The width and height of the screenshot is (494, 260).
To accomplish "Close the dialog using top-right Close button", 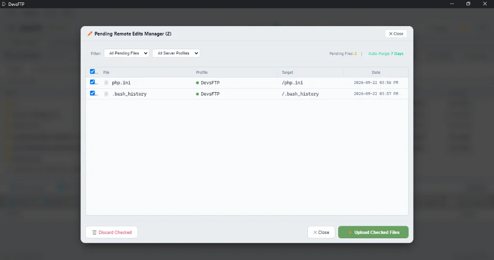I will tap(396, 34).
